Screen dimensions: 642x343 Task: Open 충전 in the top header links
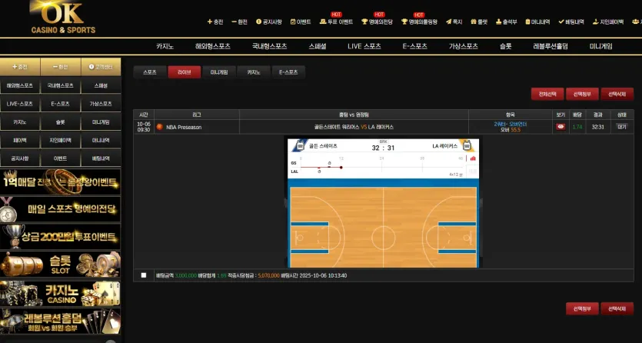click(x=215, y=22)
